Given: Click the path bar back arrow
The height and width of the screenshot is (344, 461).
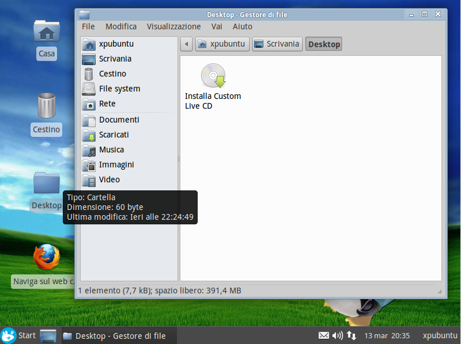Looking at the screenshot, I should 186,44.
